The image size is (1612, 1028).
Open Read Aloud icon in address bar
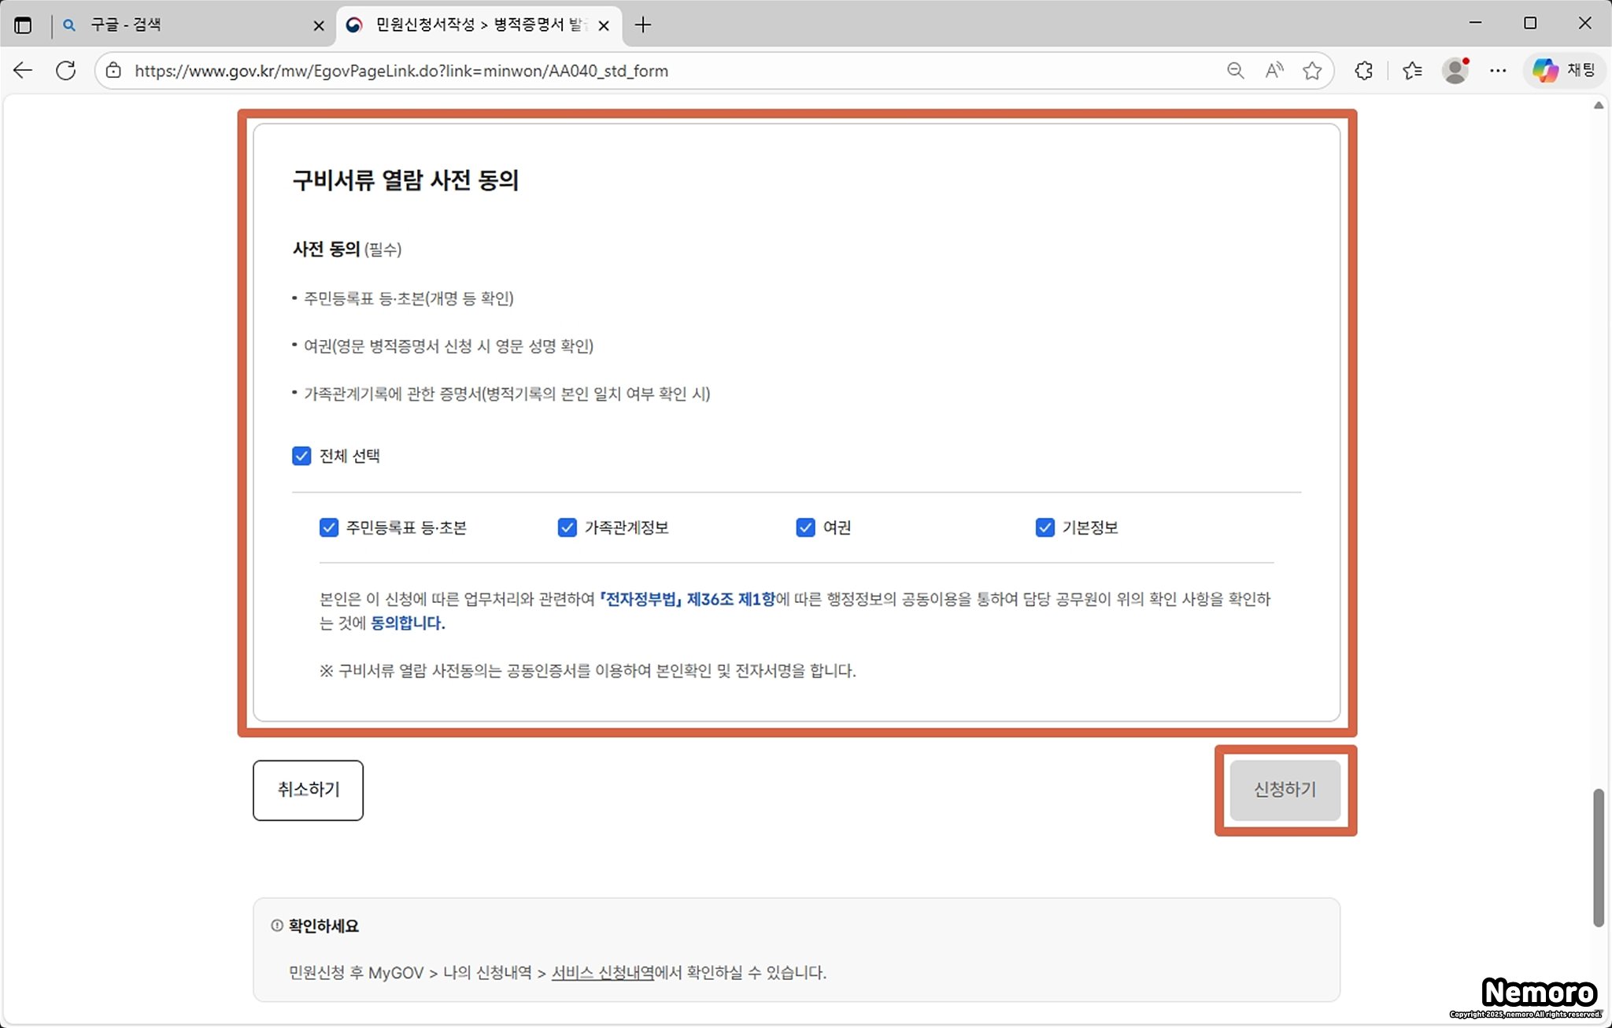click(1274, 71)
